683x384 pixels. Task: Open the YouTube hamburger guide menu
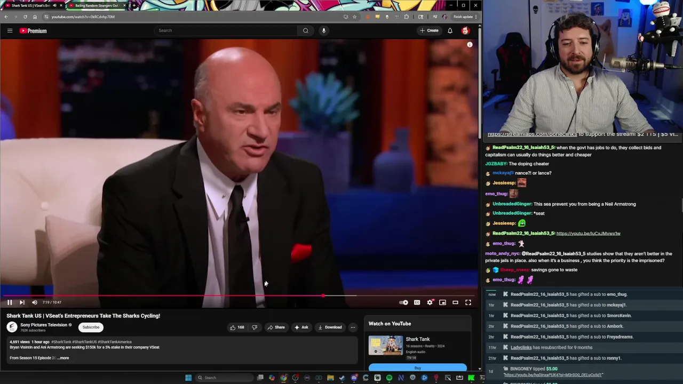point(10,30)
